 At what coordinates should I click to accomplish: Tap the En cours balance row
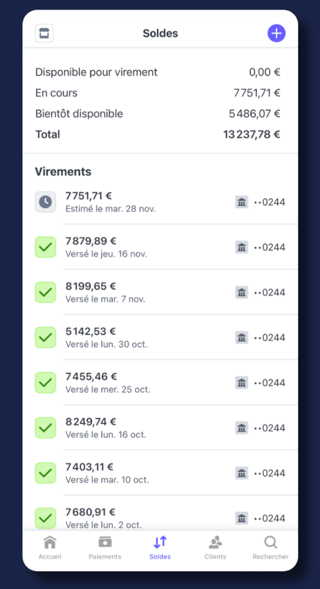158,93
